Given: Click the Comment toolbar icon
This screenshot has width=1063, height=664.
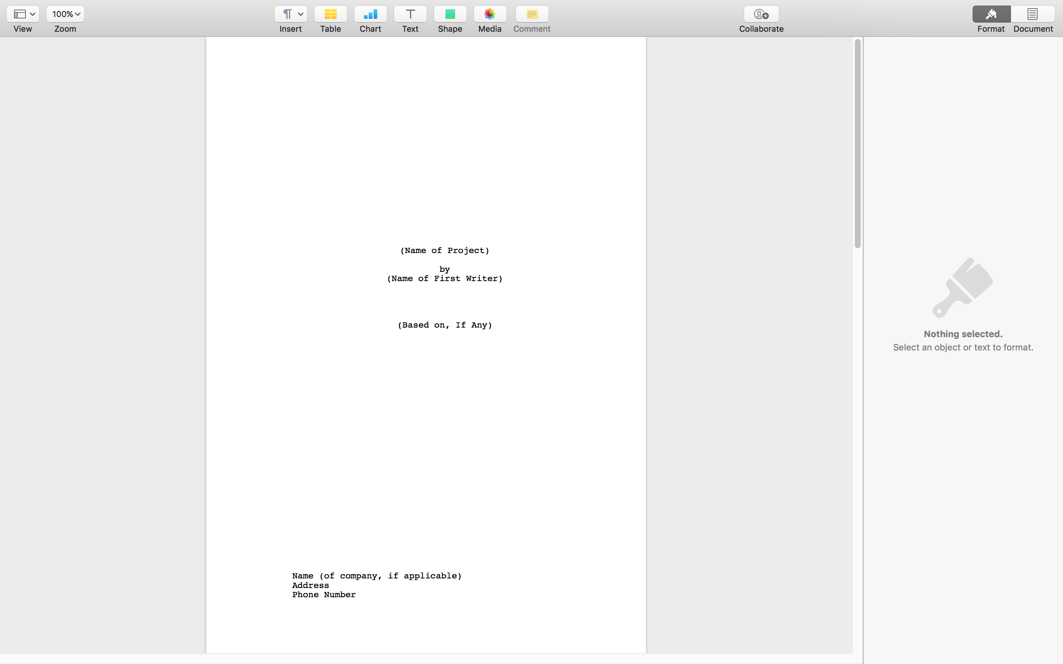Looking at the screenshot, I should (531, 14).
